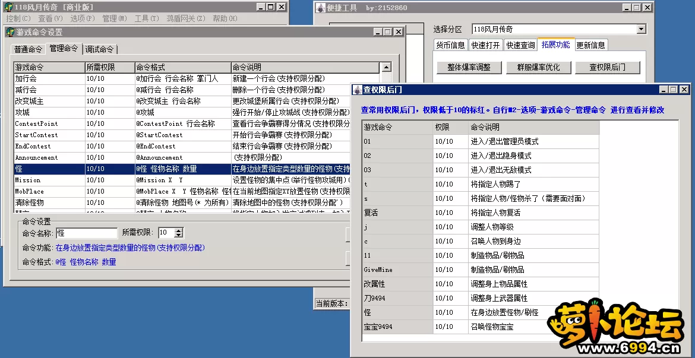Screen dimensions: 695x358
Task: Switch to the 快速打开 tab
Action: [485, 45]
